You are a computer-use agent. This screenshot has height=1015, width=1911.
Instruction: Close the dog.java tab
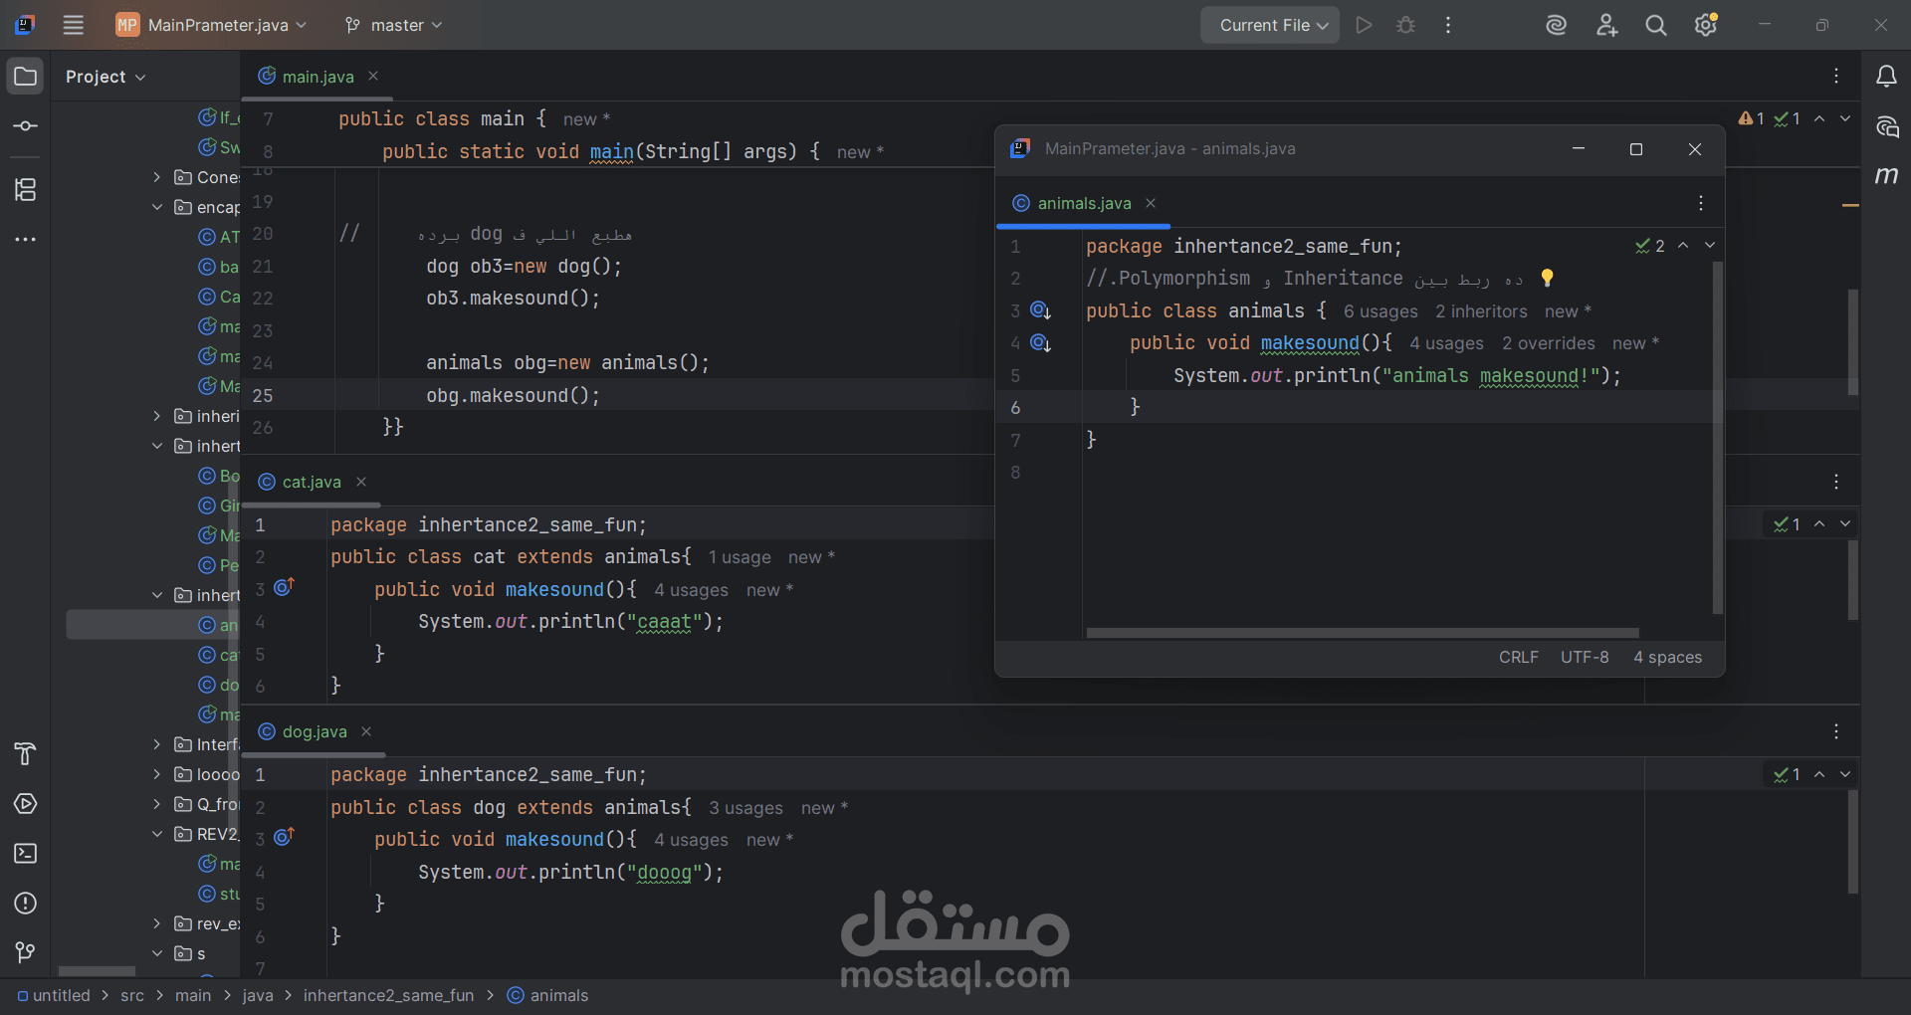point(366,731)
